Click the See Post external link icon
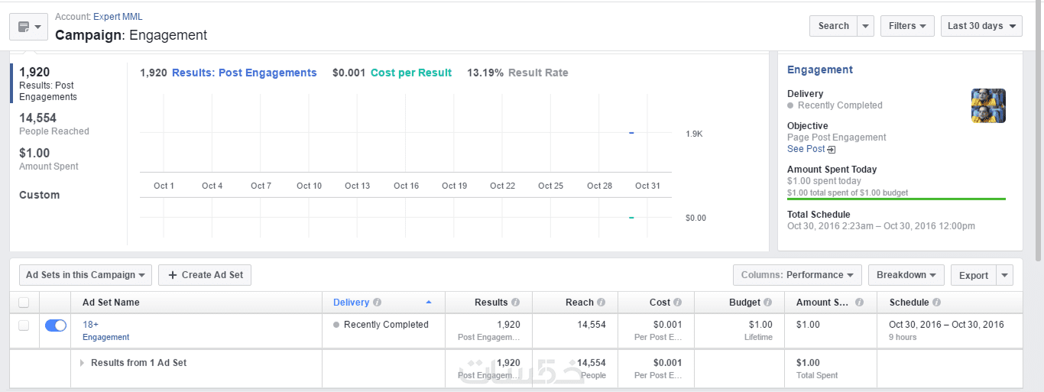The image size is (1044, 392). (x=832, y=150)
